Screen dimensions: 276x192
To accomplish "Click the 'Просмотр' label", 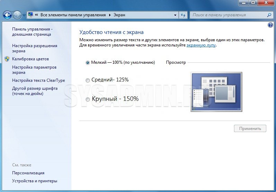I will 176,62.
